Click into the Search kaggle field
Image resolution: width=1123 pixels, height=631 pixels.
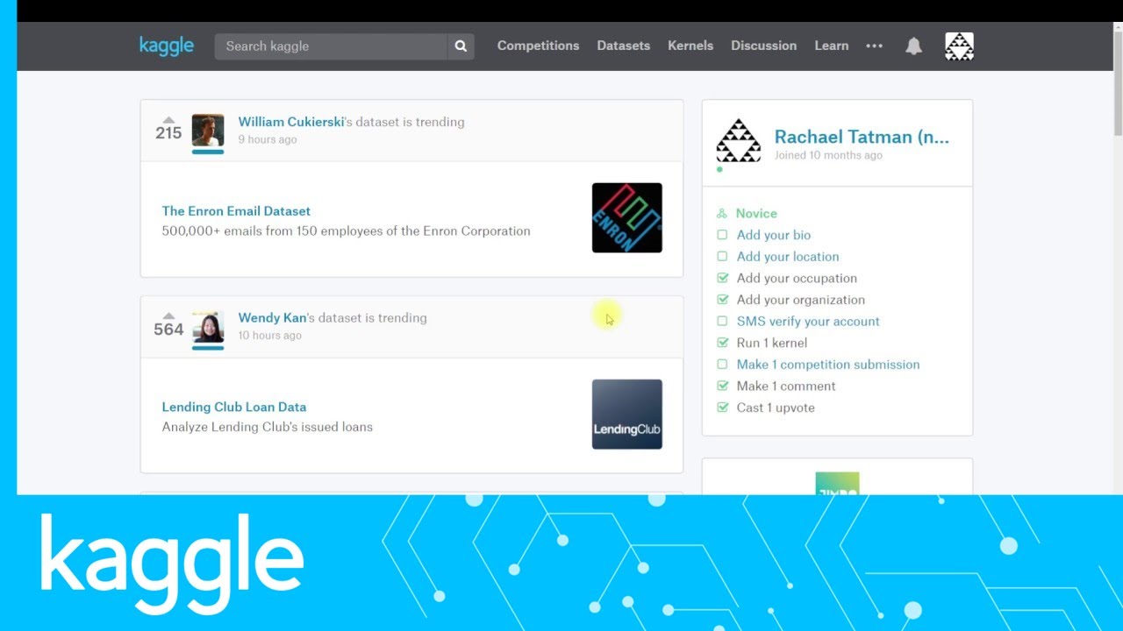[331, 46]
